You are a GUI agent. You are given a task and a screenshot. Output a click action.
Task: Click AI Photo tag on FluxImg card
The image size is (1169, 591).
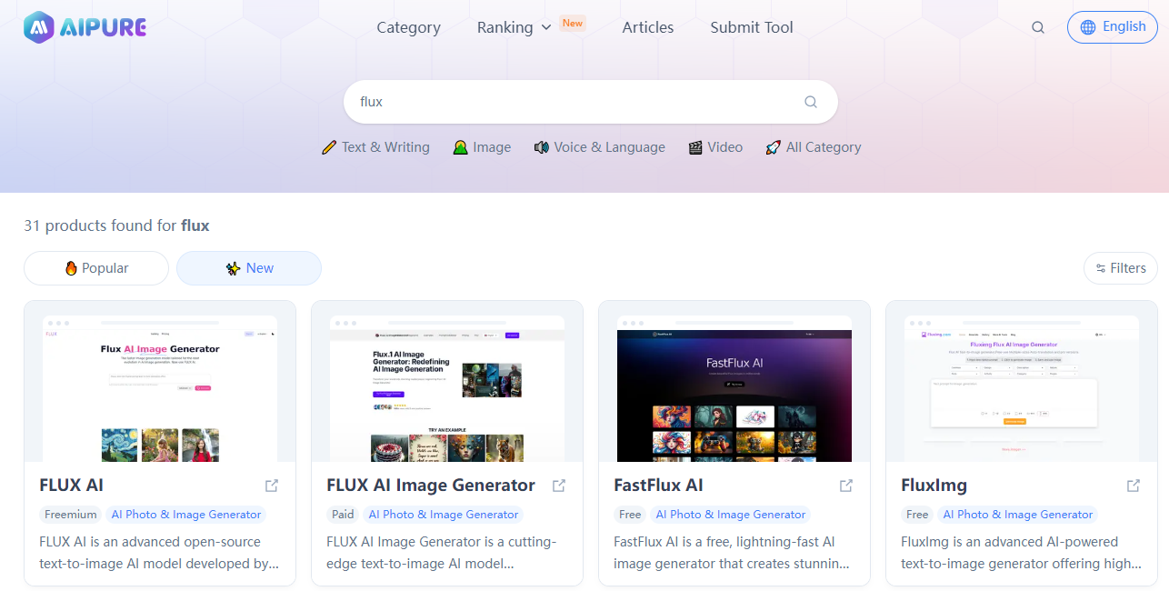(1018, 515)
